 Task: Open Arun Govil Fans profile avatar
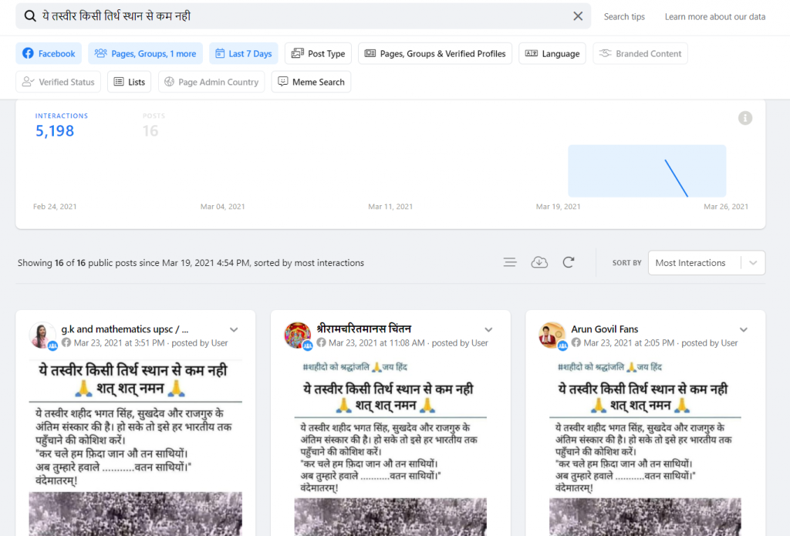pyautogui.click(x=552, y=335)
